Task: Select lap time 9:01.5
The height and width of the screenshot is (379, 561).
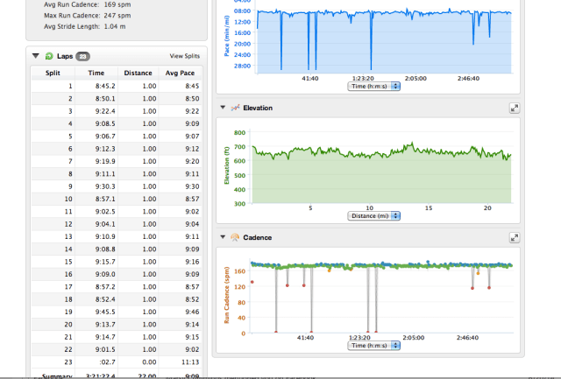Action: 105,349
